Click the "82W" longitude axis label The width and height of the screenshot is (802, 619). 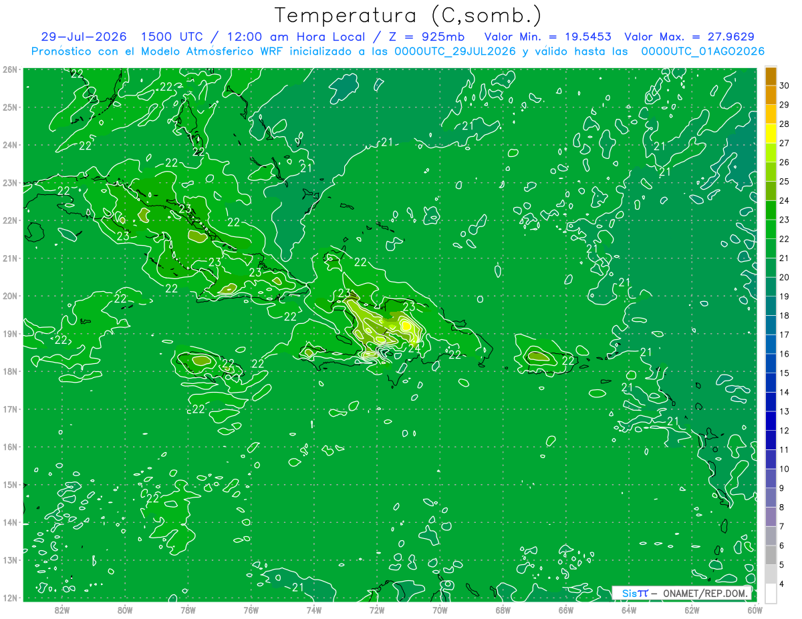pos(62,610)
